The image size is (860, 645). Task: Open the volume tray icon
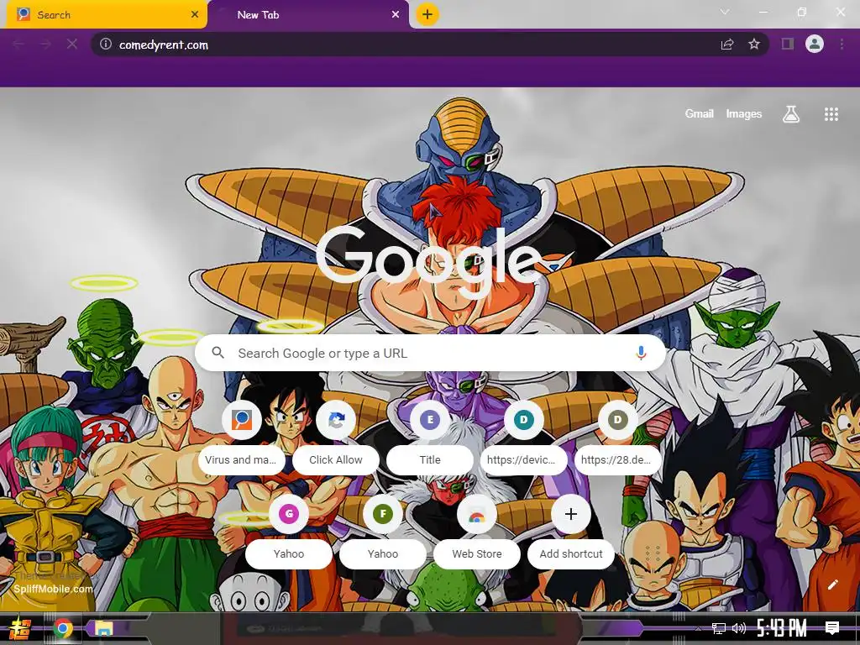739,628
